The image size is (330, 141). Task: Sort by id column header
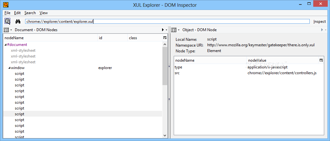[112, 38]
